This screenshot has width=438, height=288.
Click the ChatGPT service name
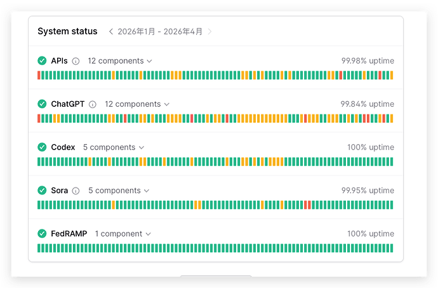(67, 104)
